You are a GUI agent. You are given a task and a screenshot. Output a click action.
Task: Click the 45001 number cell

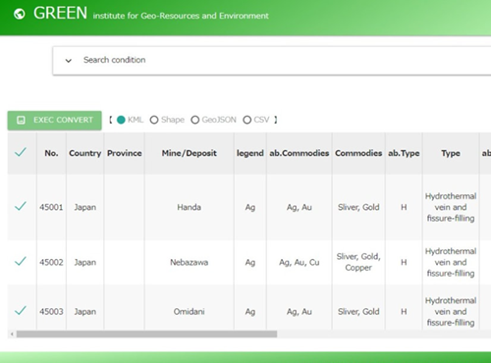[x=51, y=207]
